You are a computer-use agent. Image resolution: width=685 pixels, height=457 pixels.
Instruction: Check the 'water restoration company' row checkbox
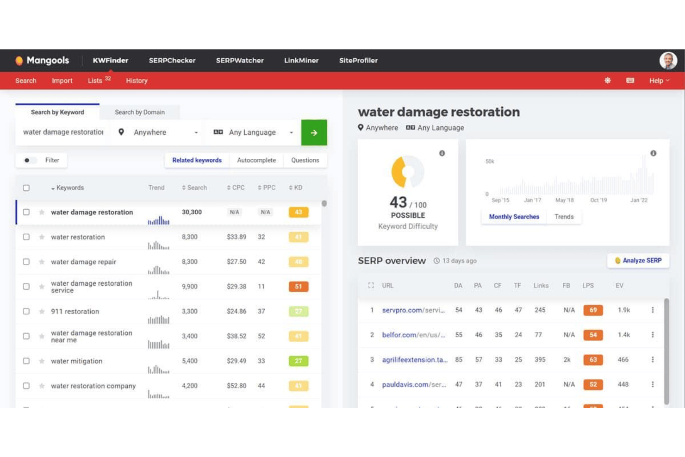tap(26, 386)
